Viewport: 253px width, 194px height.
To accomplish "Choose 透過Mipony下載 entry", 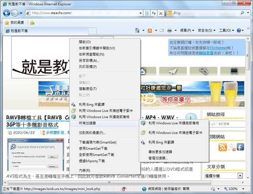I will [105, 161].
